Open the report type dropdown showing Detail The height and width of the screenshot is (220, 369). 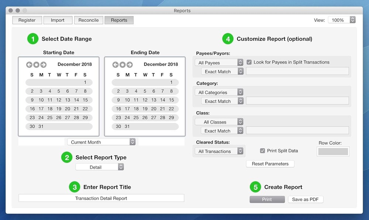[x=100, y=167]
